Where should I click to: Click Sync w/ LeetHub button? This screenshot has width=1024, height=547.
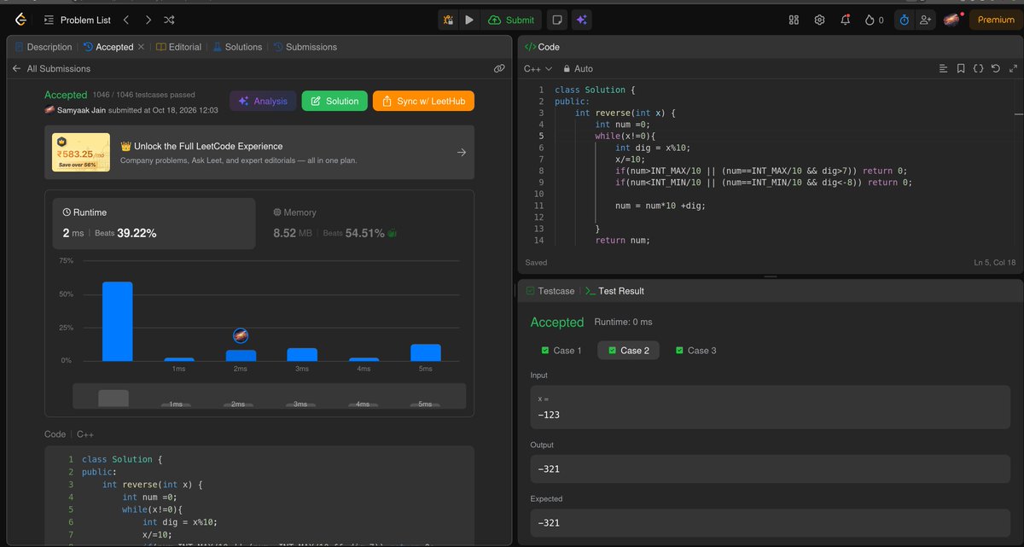[x=423, y=101]
